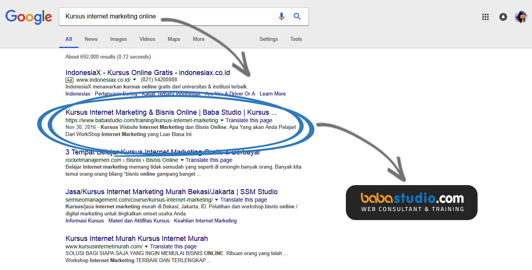532x270 pixels.
Task: Click the 'About 692,000 results' stats text
Action: click(108, 57)
